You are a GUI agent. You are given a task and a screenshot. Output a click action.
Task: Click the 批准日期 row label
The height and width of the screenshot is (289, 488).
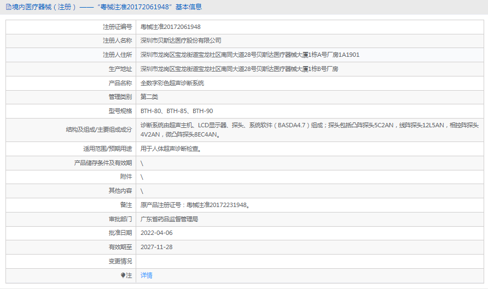120,233
